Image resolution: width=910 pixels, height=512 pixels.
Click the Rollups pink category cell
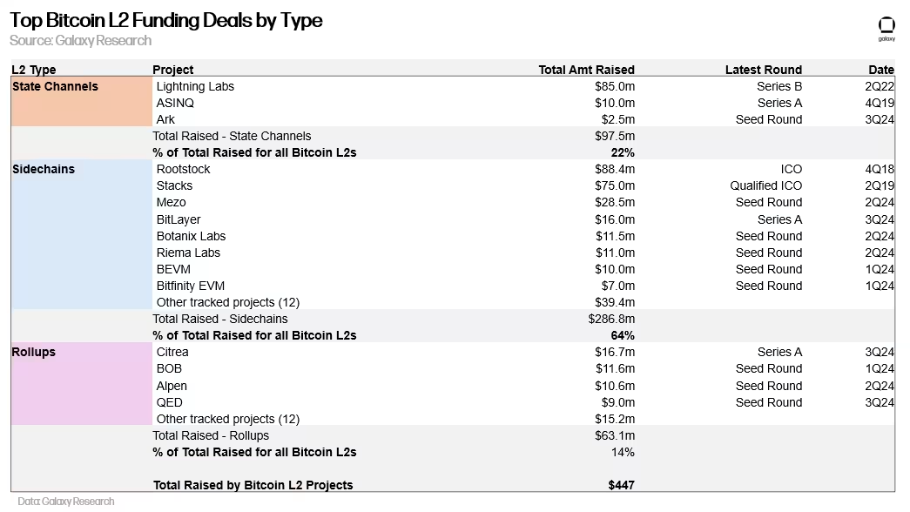pos(80,385)
